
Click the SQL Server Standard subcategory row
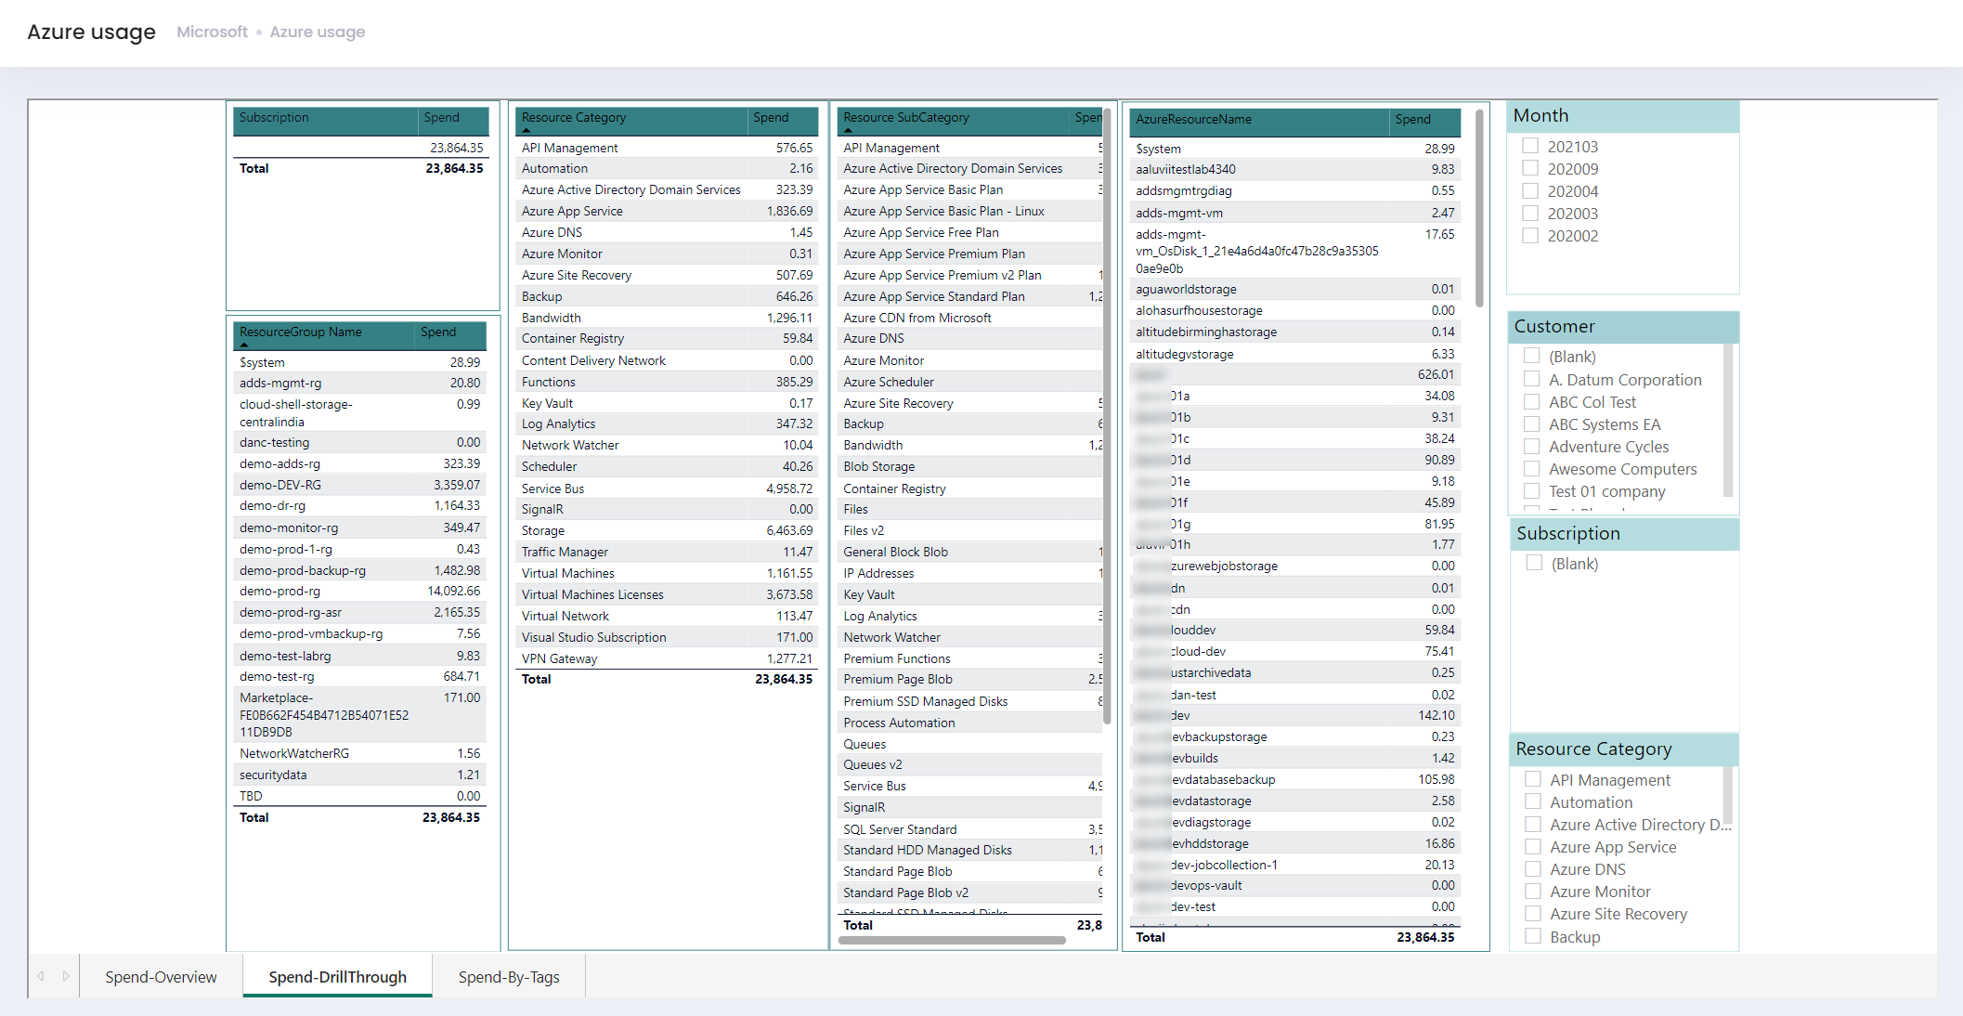coord(970,829)
